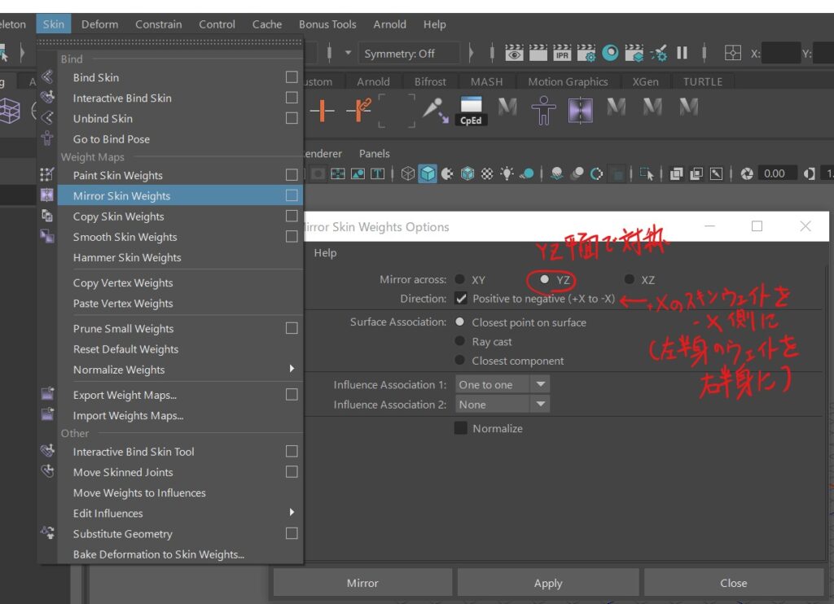Open render settings clapperboard gear icon

586,53
